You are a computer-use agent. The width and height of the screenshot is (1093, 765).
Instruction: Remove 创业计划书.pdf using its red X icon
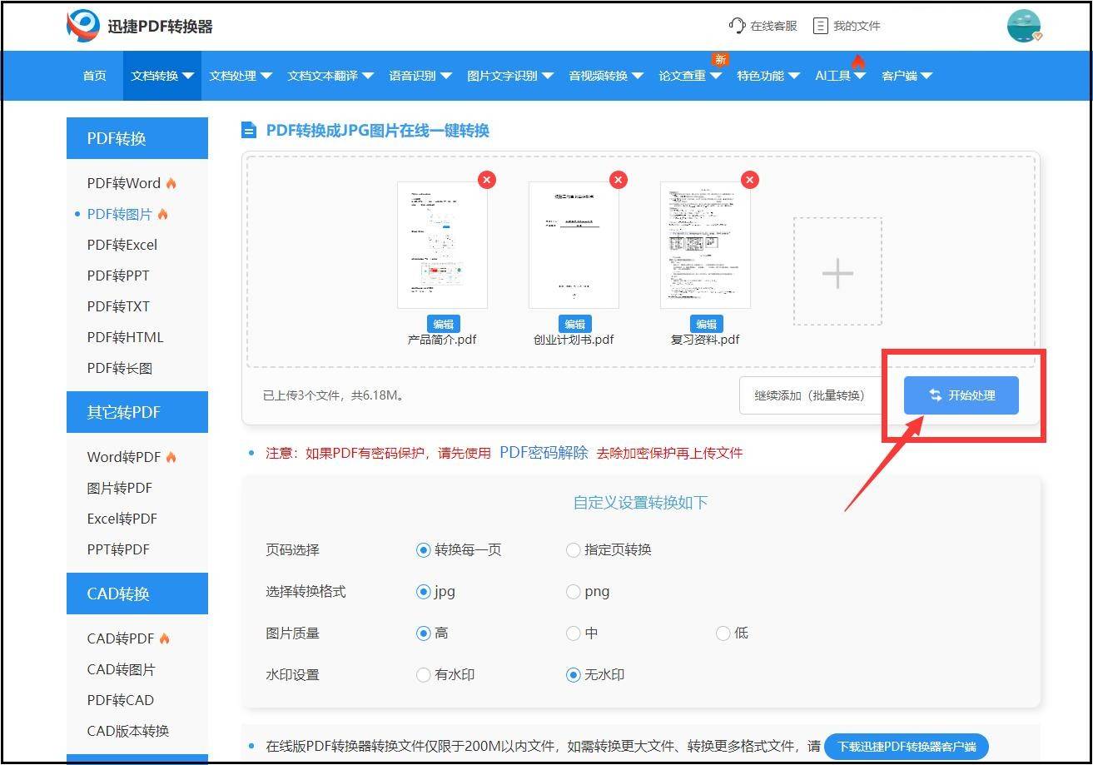[x=618, y=179]
